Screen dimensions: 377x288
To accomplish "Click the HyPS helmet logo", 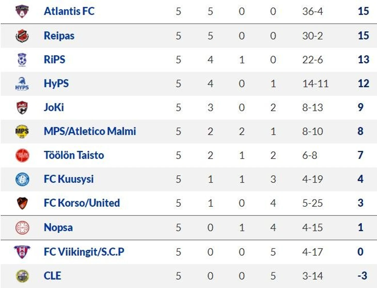I will click(22, 83).
